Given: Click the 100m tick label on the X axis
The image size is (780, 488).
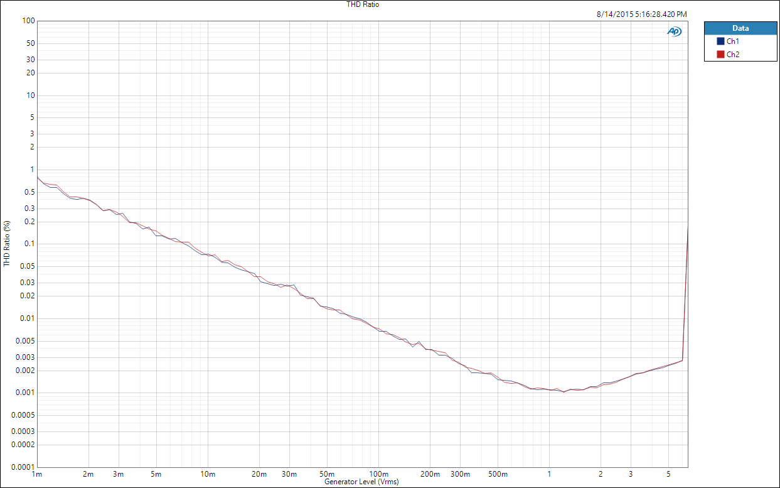Looking at the screenshot, I should point(378,474).
